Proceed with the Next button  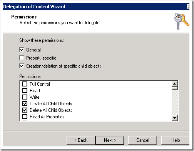point(110,140)
